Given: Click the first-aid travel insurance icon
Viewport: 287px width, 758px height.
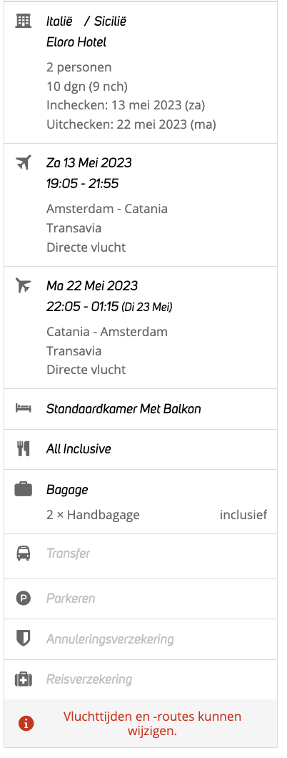Looking at the screenshot, I should point(23,679).
